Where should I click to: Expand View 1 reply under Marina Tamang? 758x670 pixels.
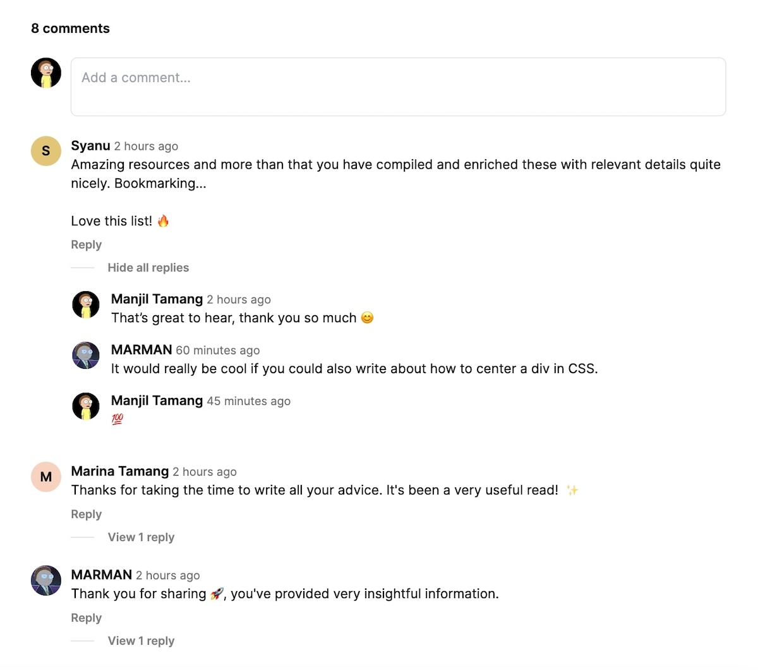(141, 537)
